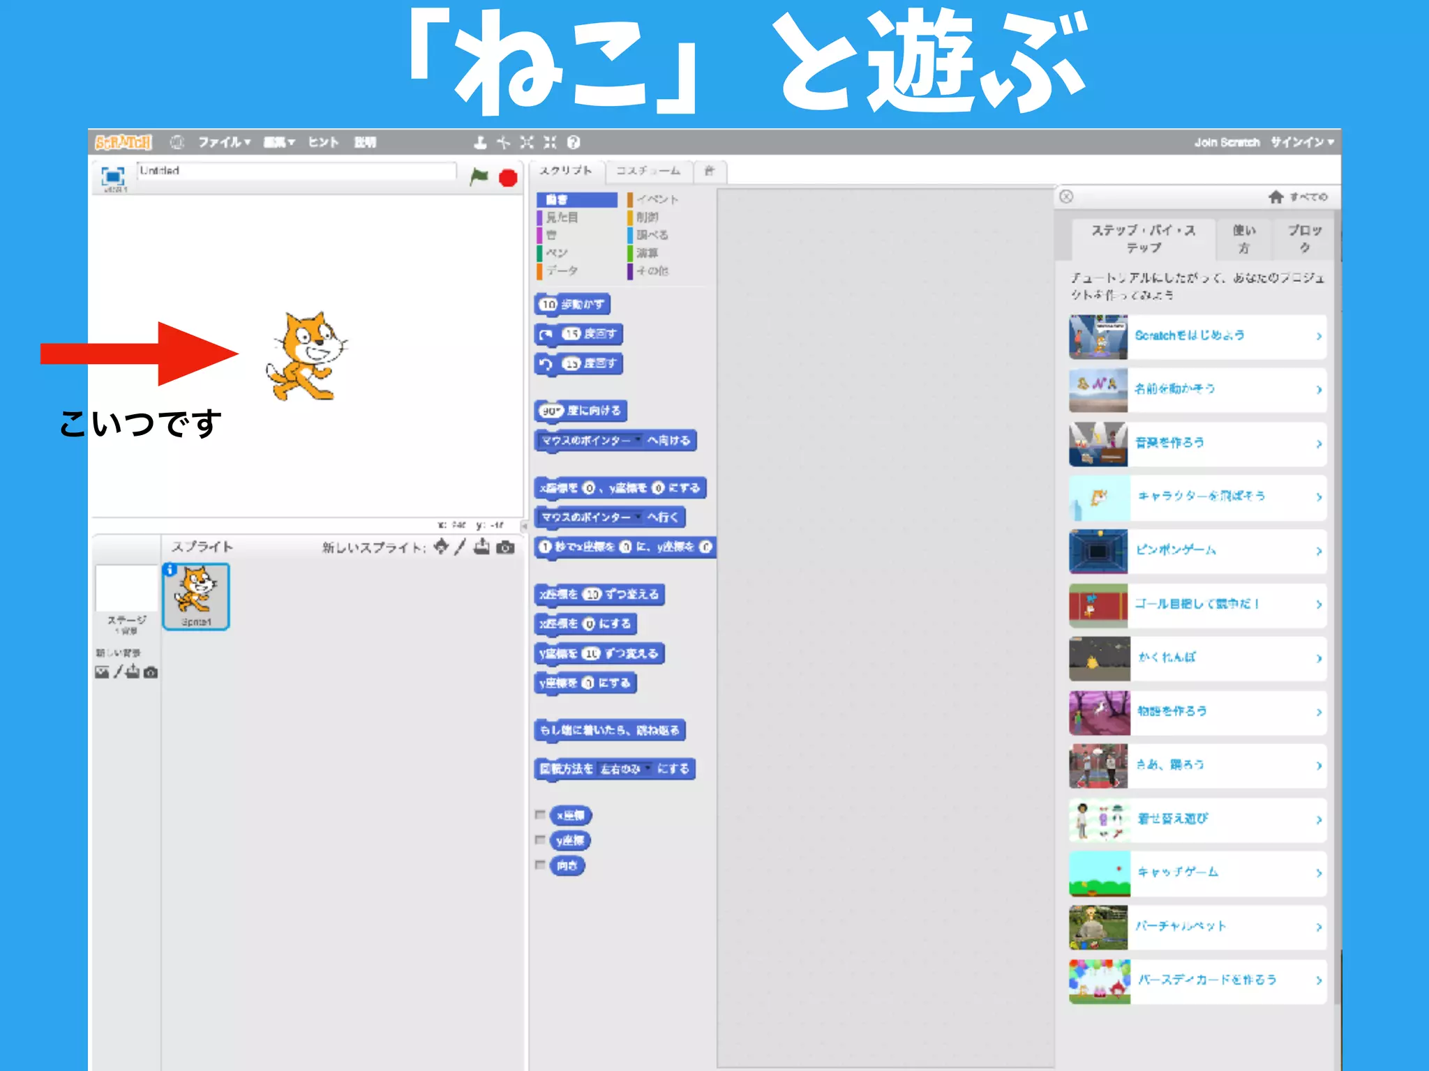Click the green flag to start
The height and width of the screenshot is (1071, 1429).
479,177
